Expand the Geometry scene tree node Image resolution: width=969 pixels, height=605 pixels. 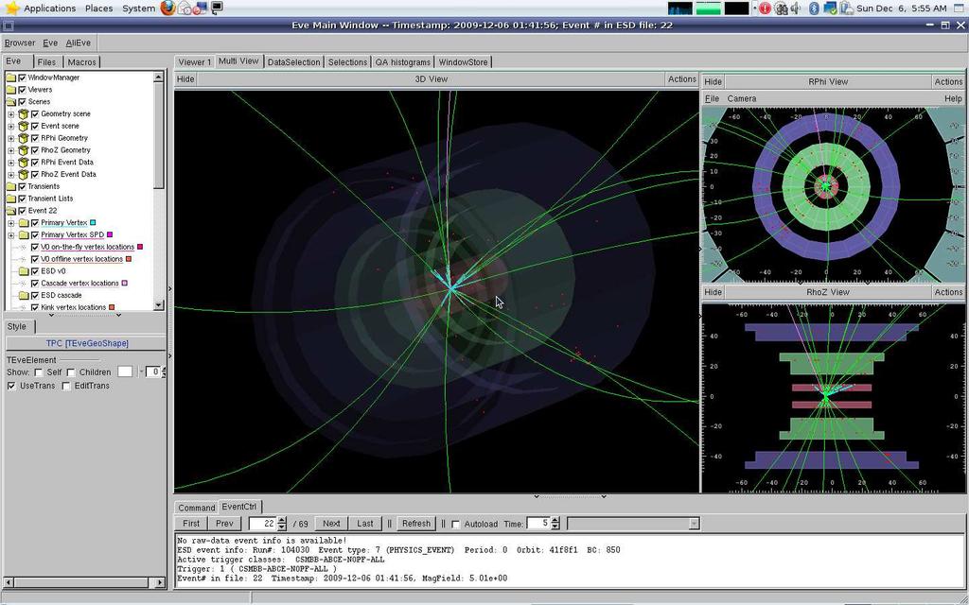pyautogui.click(x=10, y=114)
